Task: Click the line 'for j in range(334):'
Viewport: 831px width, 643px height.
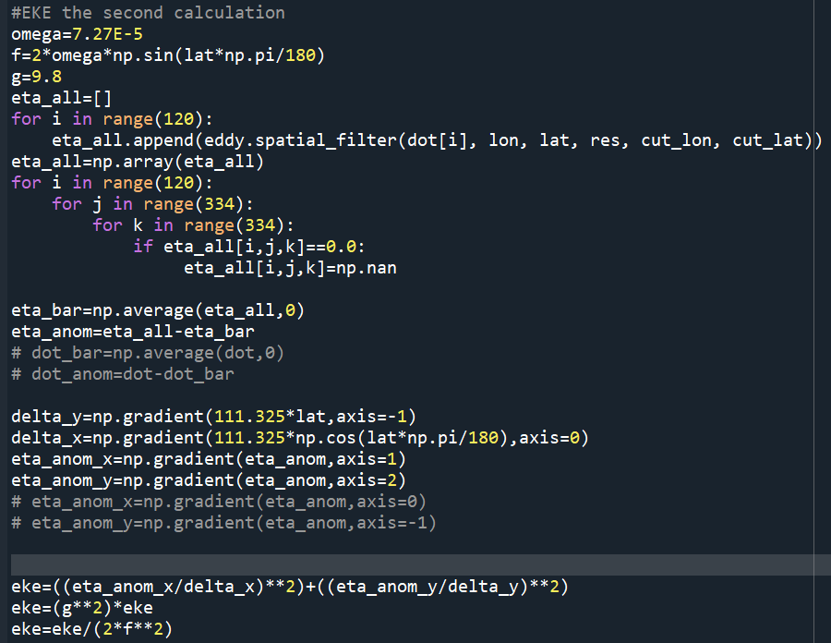Action: click(x=152, y=203)
